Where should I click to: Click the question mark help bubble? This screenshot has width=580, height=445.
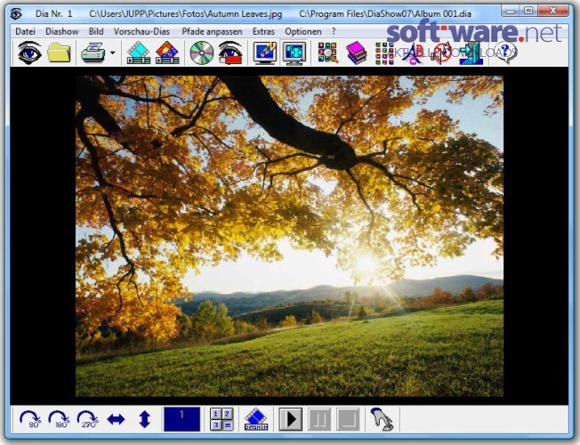pos(505,53)
